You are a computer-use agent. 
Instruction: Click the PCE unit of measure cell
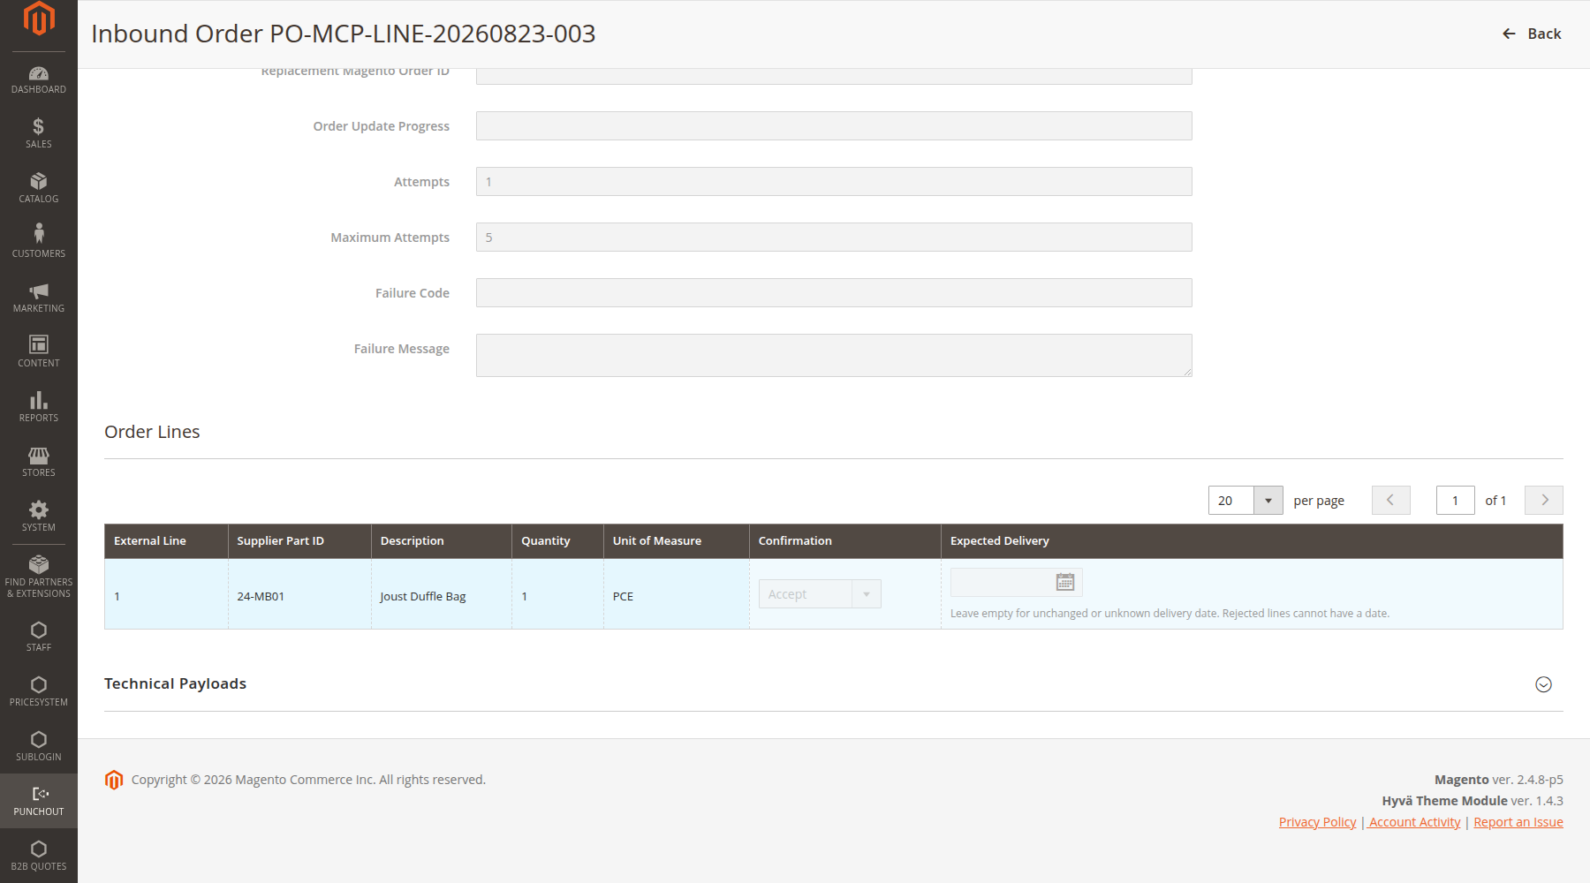click(x=677, y=594)
